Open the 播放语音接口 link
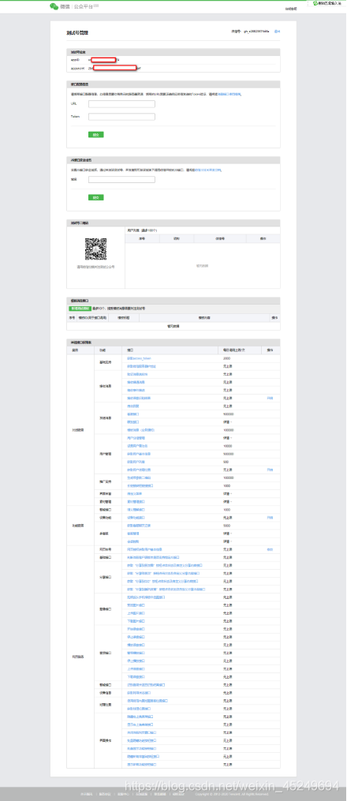 click(x=136, y=645)
